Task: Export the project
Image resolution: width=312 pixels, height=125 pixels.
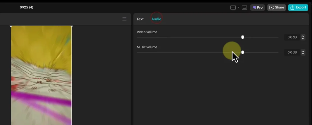Action: [x=298, y=8]
